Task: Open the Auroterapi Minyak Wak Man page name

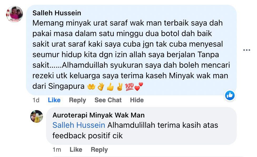Action: tap(98, 115)
